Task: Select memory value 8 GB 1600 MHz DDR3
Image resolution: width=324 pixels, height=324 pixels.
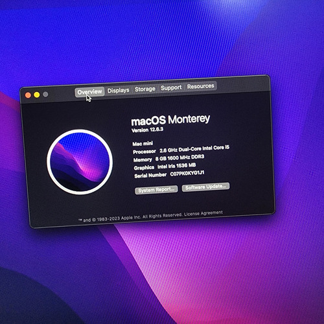Action: click(x=179, y=157)
